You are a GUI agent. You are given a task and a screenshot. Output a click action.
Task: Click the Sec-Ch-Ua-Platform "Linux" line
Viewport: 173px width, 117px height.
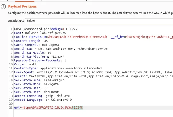click(x=39, y=57)
